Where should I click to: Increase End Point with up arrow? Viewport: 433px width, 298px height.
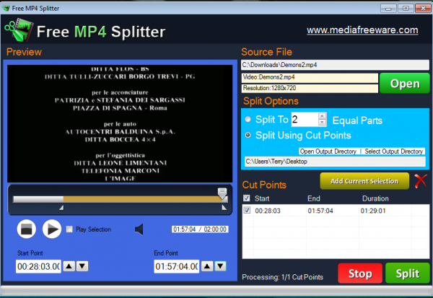(x=207, y=266)
